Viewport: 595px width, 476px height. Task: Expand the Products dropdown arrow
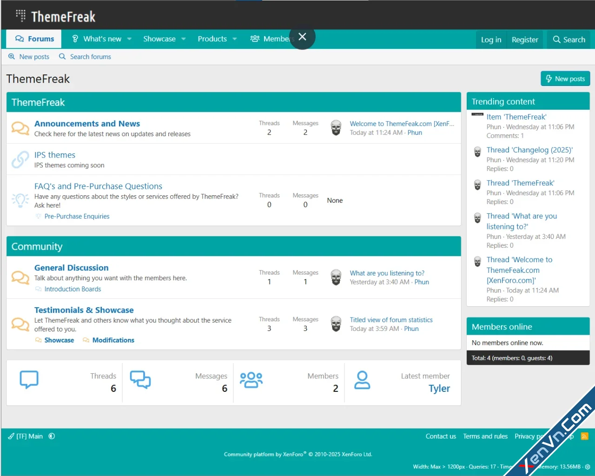235,39
